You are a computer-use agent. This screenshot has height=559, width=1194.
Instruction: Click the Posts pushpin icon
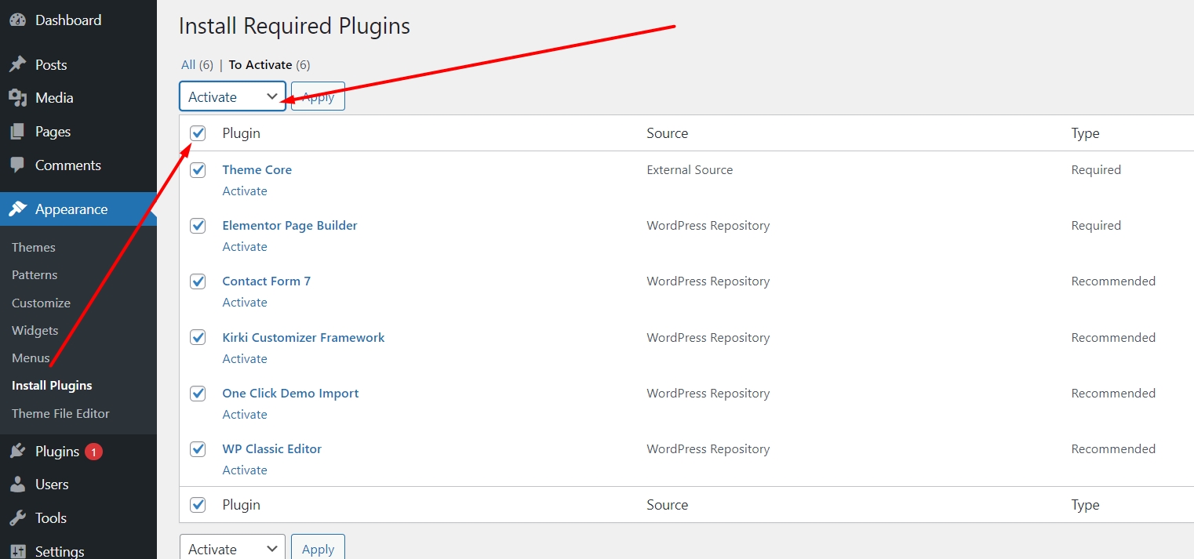tap(17, 65)
